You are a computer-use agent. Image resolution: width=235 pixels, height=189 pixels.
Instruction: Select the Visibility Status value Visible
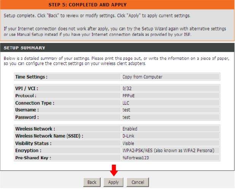pyautogui.click(x=128, y=143)
